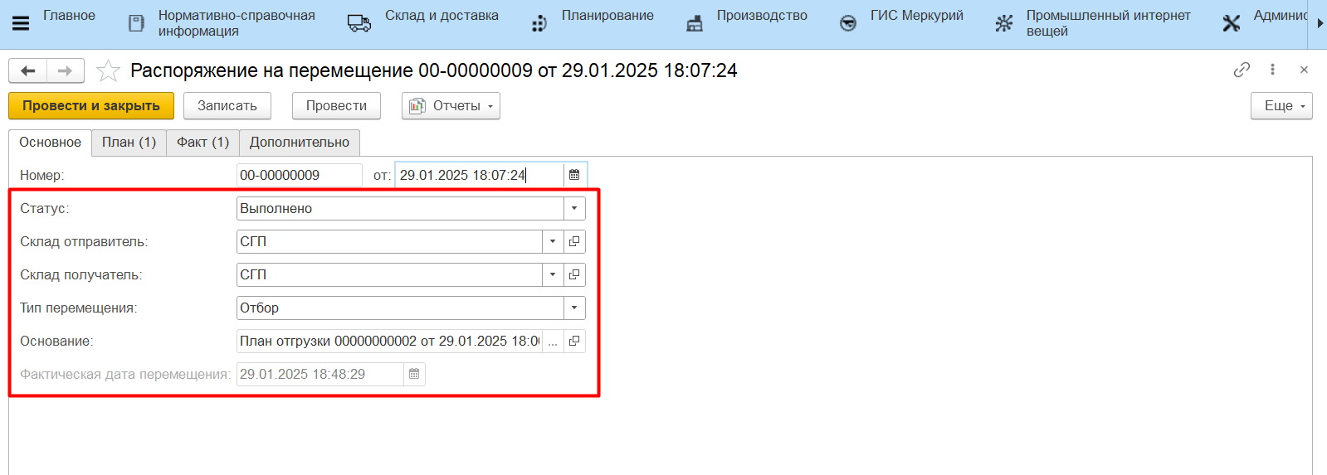Open the Производство section

[762, 16]
